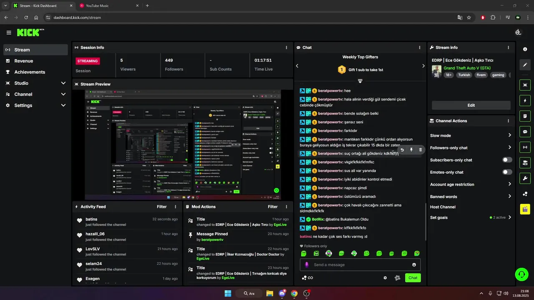Open File Explorer from the taskbar

pos(270,293)
